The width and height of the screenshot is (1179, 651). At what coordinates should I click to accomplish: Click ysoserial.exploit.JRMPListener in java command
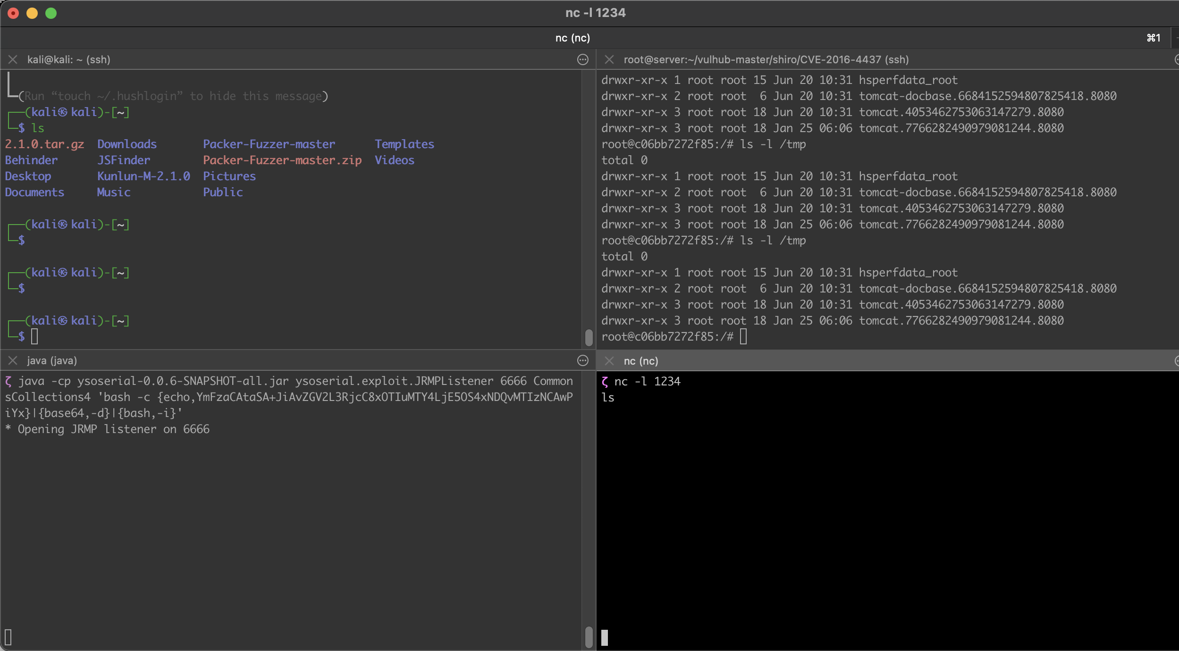[x=394, y=381]
